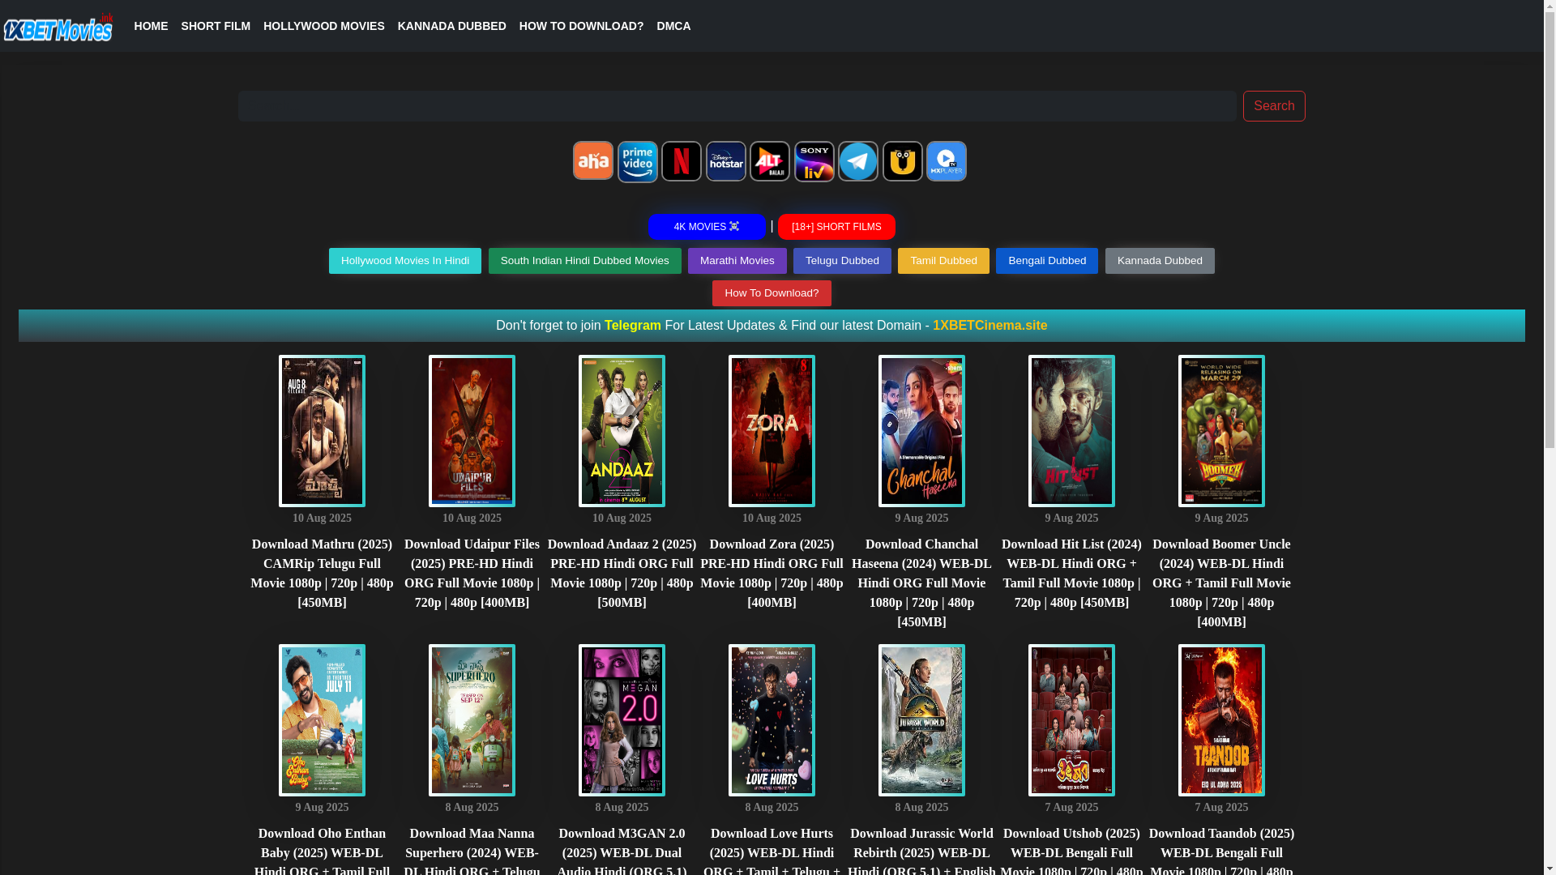Open Tamil Dubbed category
Viewport: 1556px width, 875px height.
(943, 261)
